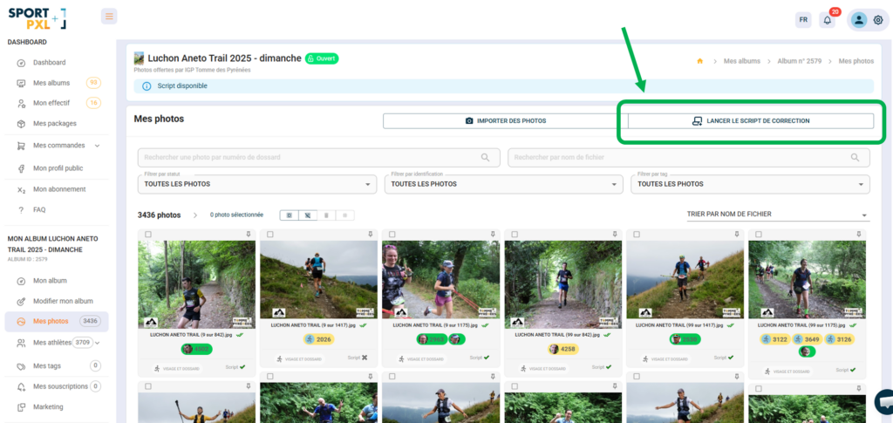Image resolution: width=893 pixels, height=423 pixels.
Task: Tick checkbox on first photo thumbnail
Action: click(148, 235)
